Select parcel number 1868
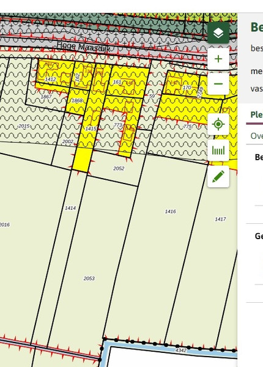 77,101
